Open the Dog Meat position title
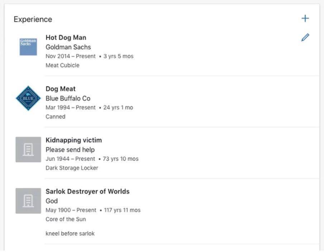The width and height of the screenshot is (324, 252). click(x=61, y=89)
